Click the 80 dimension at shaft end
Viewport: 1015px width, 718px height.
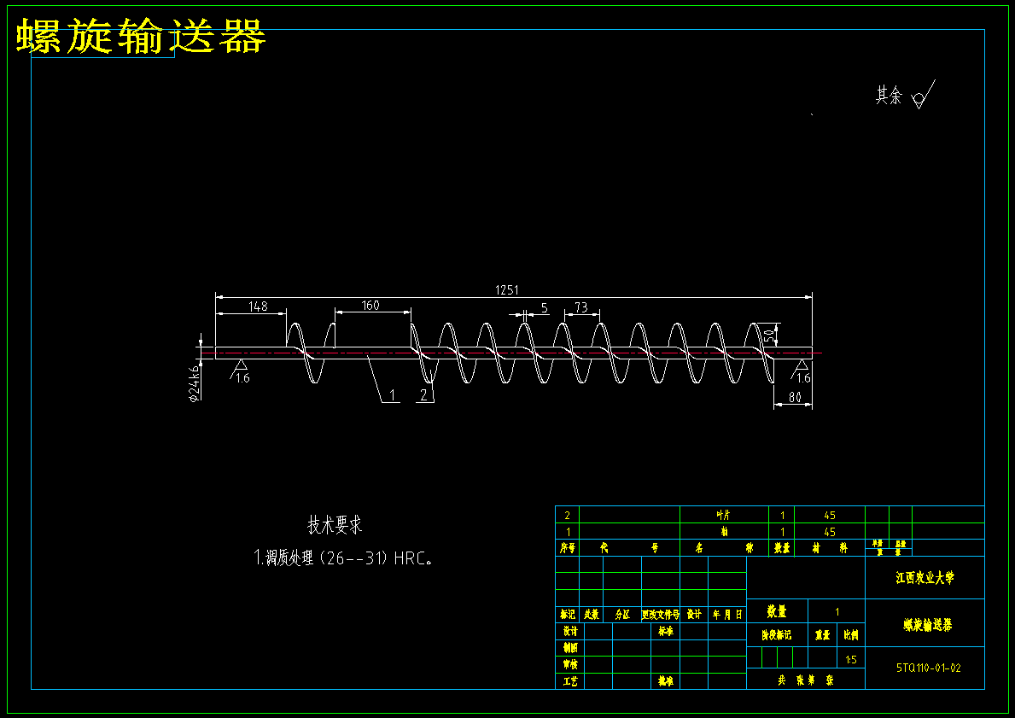point(795,398)
